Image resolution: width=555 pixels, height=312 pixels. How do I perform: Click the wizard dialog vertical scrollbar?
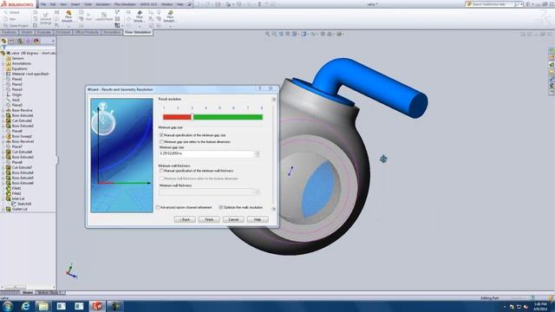274,153
